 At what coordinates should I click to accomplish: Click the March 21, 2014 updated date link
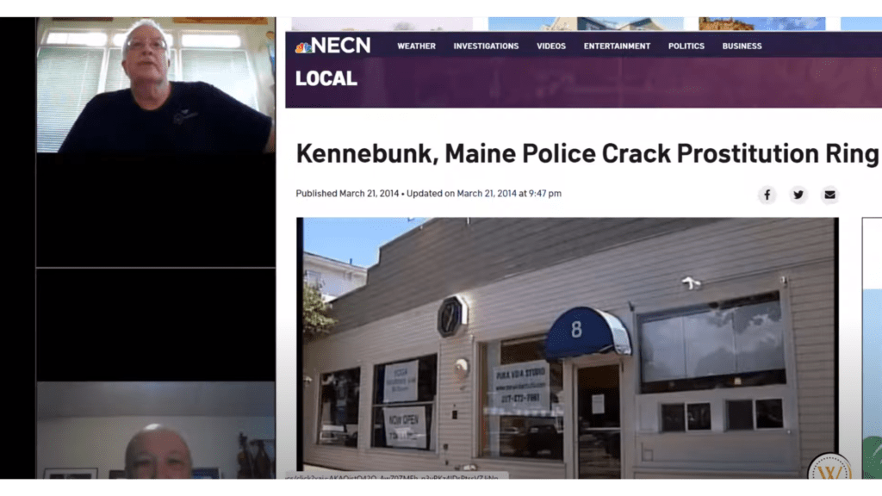click(x=486, y=194)
